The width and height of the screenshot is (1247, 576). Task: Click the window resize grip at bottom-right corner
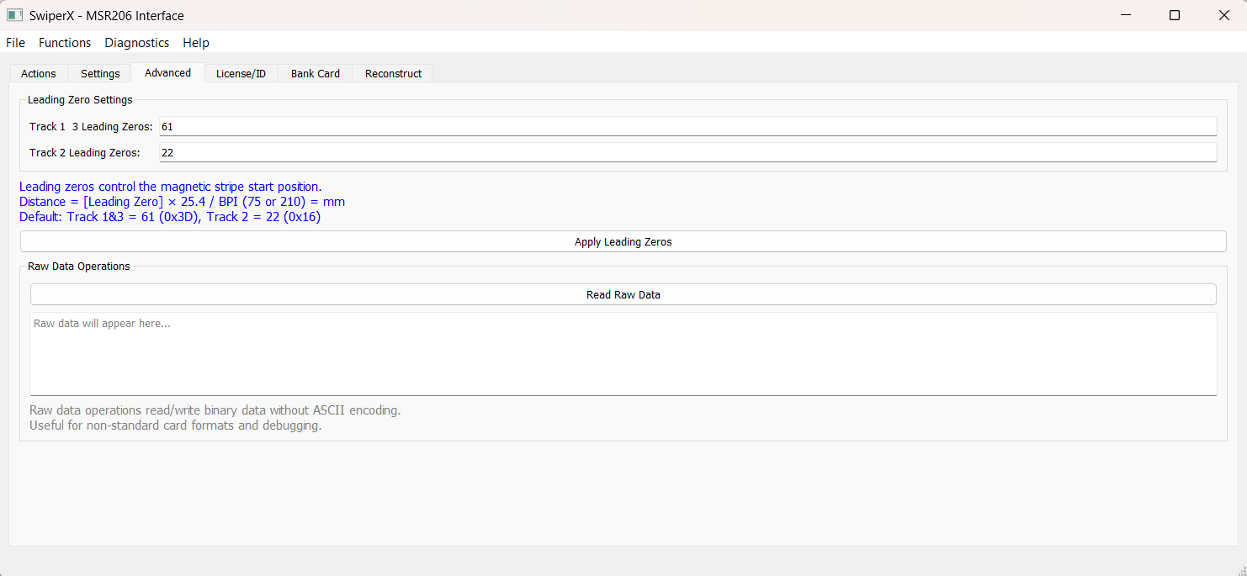(x=1239, y=569)
